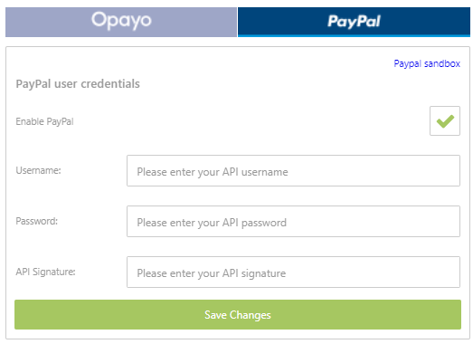Click the Save Changes button
Image resolution: width=473 pixels, height=344 pixels.
238,315
